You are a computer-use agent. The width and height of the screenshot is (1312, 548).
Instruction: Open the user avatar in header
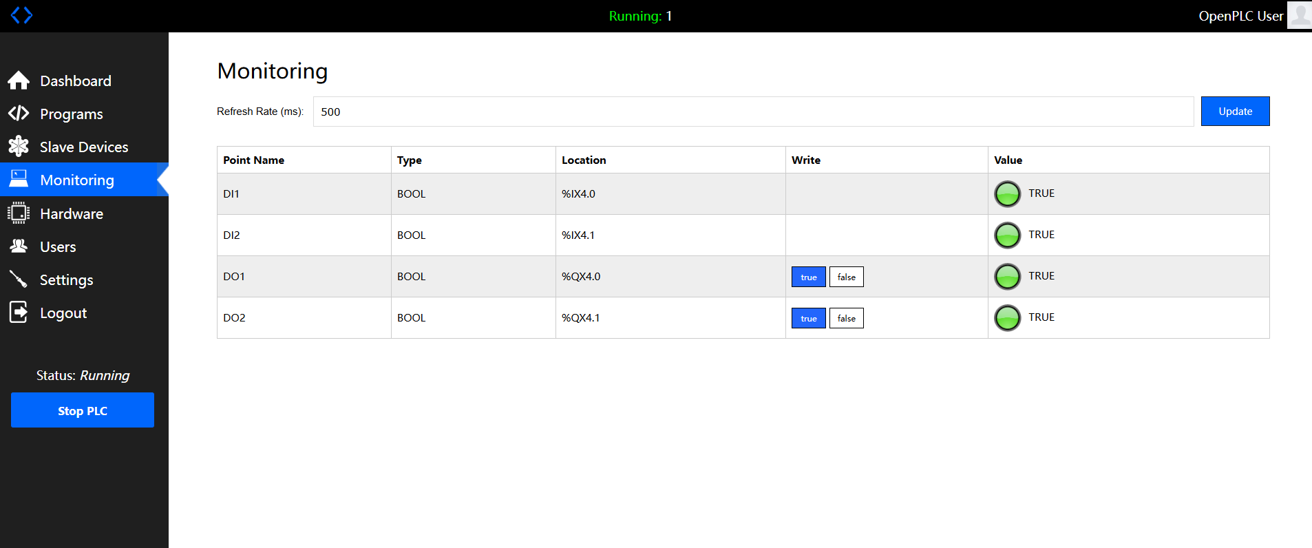[x=1299, y=15]
